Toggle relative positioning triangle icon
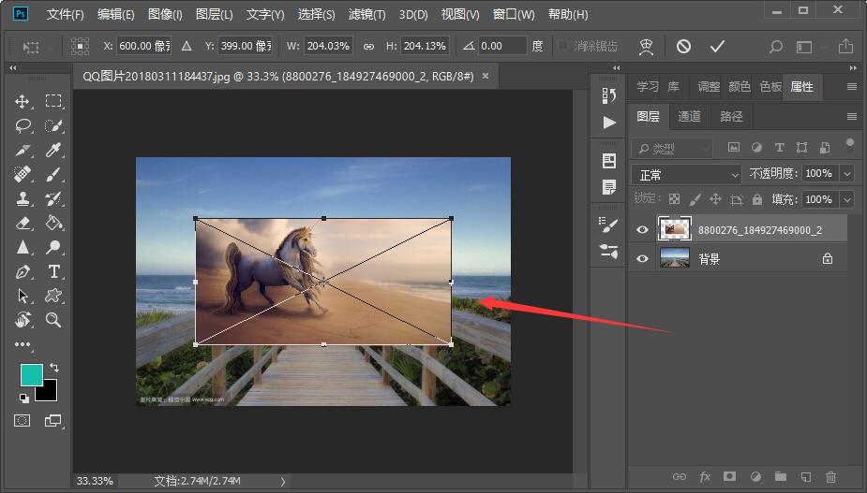 (187, 46)
